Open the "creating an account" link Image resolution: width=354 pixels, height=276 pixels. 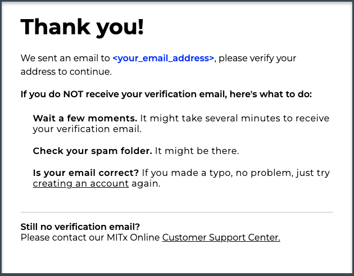80,183
